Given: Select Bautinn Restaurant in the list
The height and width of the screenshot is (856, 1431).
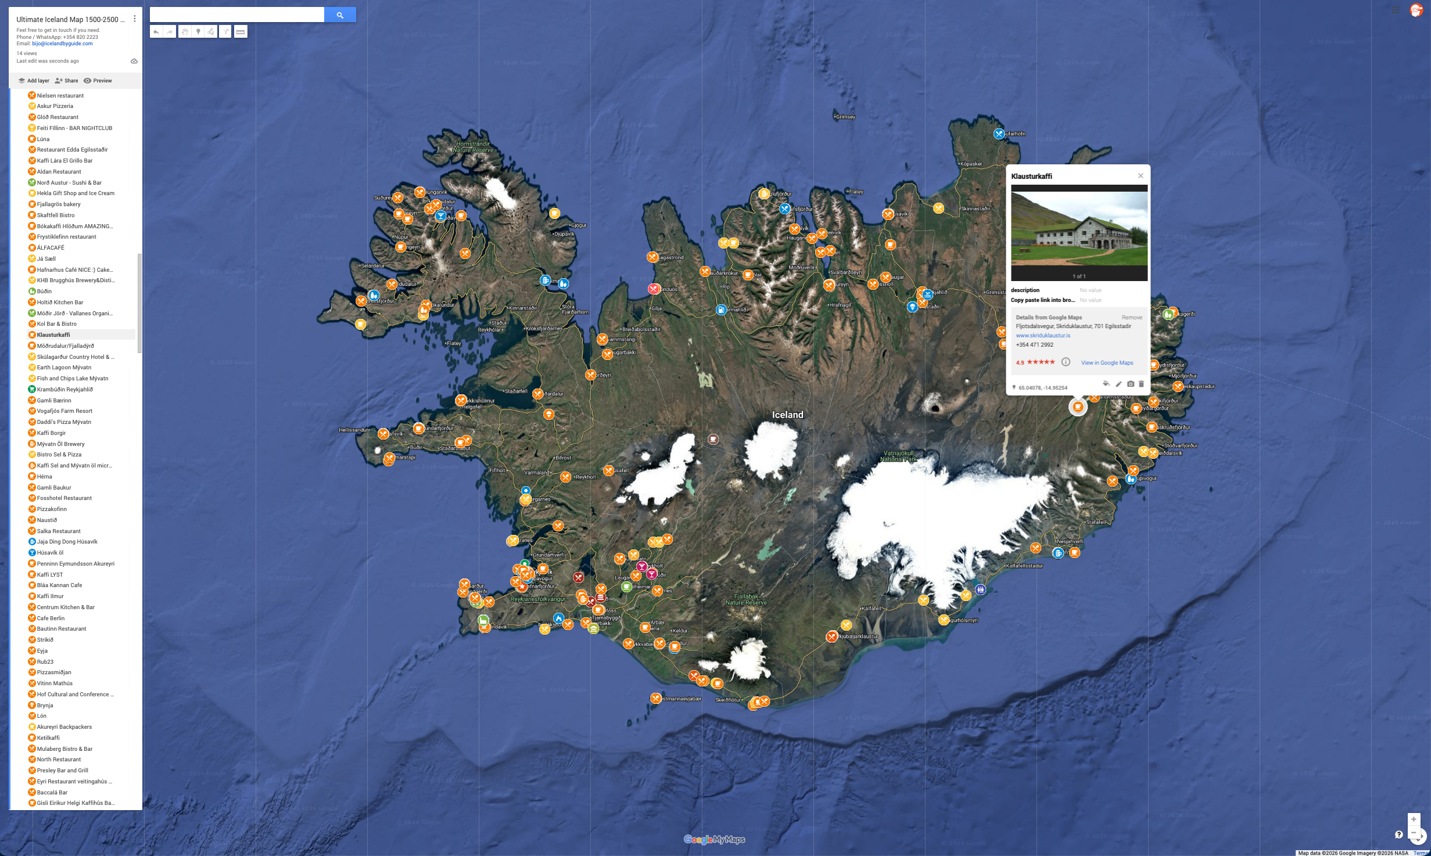Looking at the screenshot, I should (x=62, y=629).
